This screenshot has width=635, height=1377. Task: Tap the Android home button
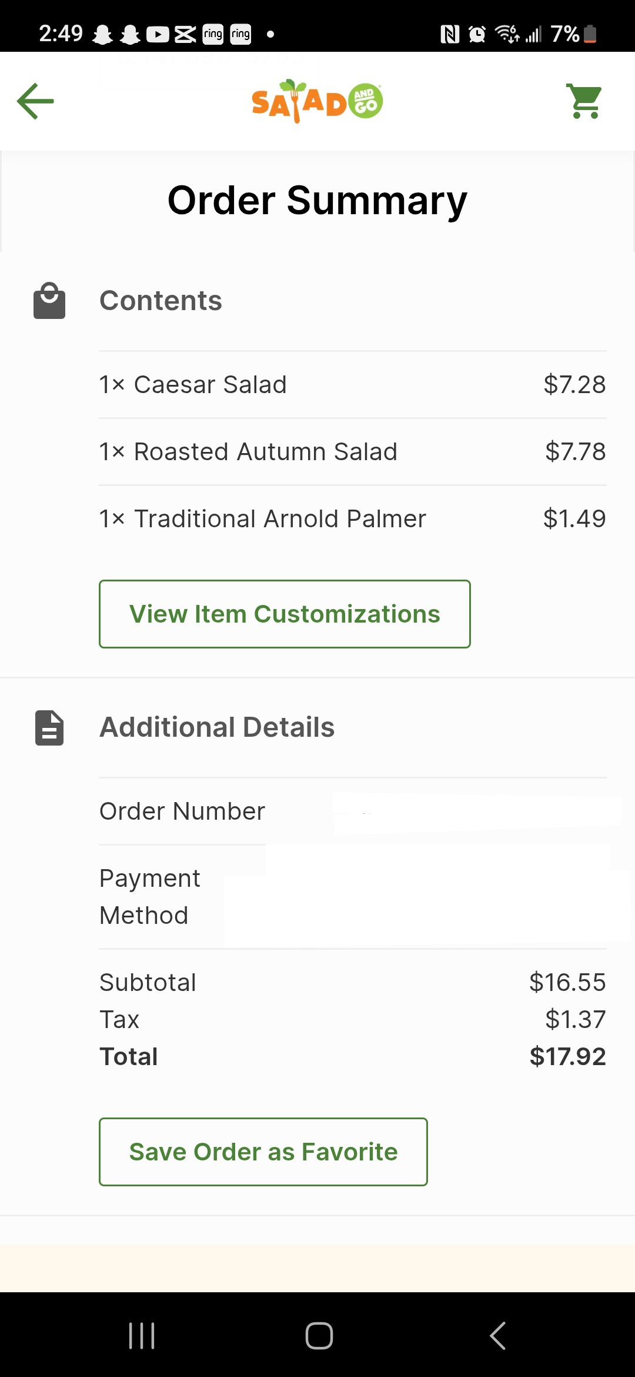pyautogui.click(x=319, y=1336)
